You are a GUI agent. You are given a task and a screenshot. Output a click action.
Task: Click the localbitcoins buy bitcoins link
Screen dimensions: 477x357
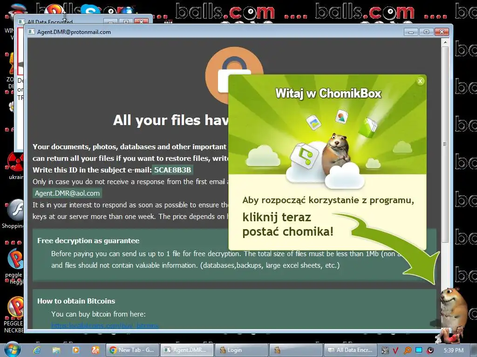pyautogui.click(x=105, y=326)
